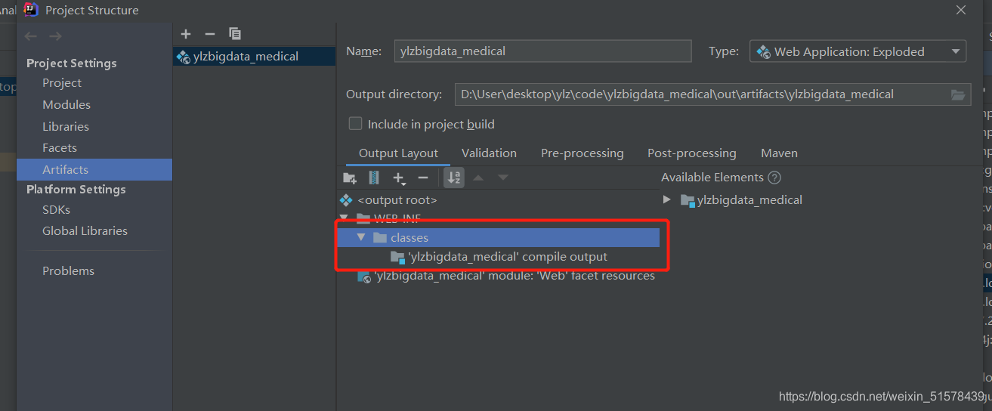
Task: Click the add artifact plus icon
Action: (x=186, y=34)
